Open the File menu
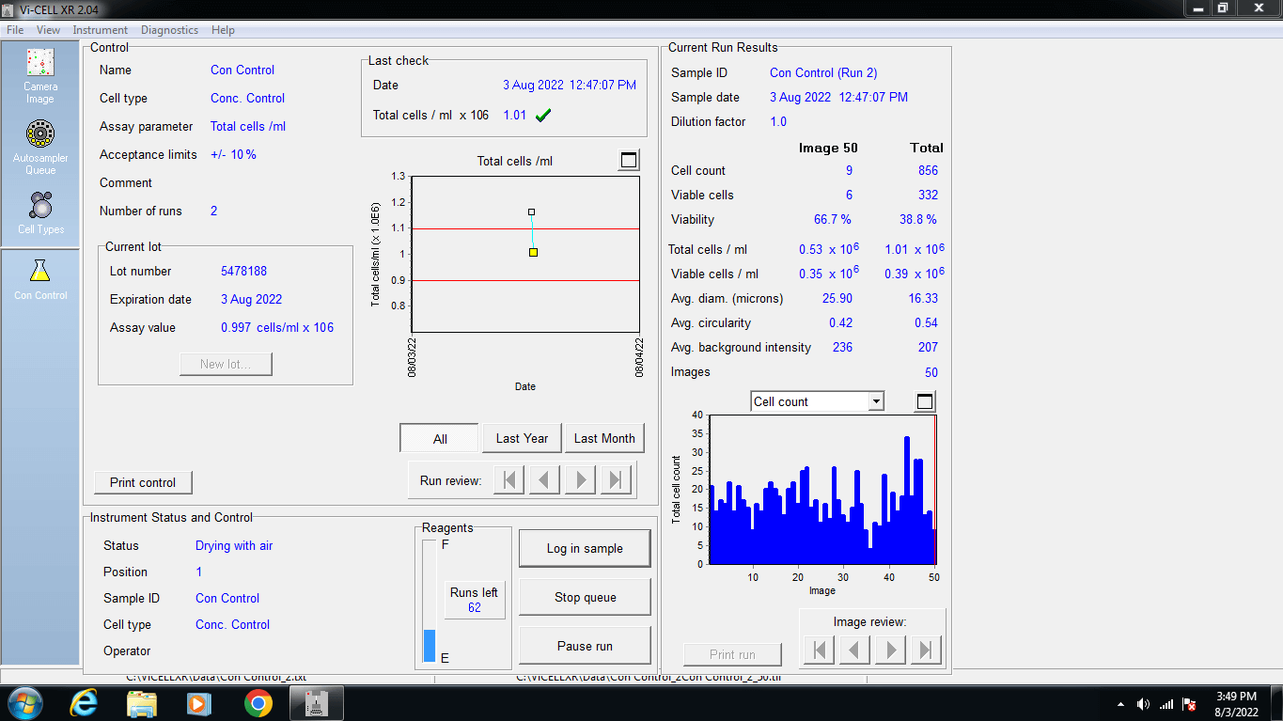1283x721 pixels. (x=14, y=29)
